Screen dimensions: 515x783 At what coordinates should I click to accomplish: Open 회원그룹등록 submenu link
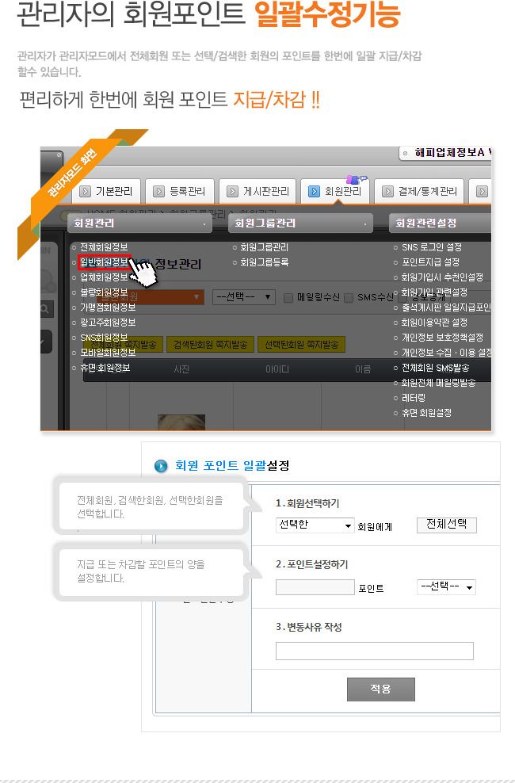coord(264,262)
